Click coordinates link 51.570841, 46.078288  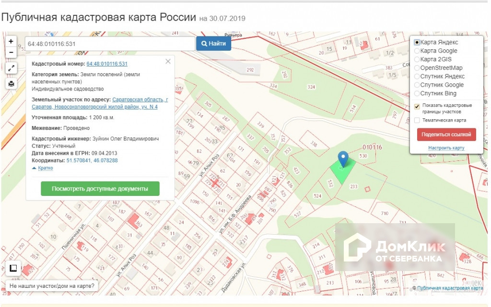[92, 160]
